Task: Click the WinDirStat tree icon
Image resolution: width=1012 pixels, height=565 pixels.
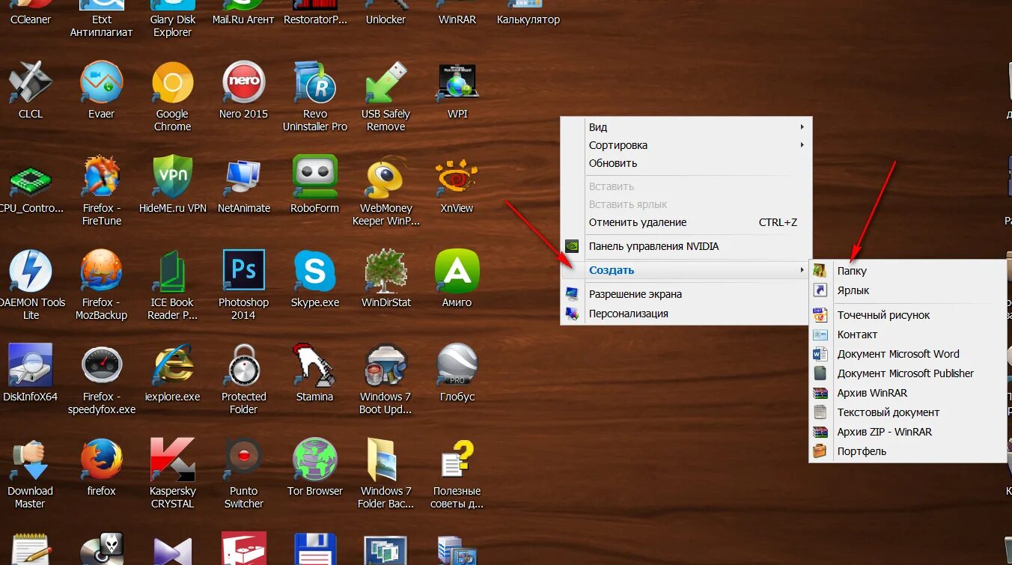Action: tap(385, 272)
